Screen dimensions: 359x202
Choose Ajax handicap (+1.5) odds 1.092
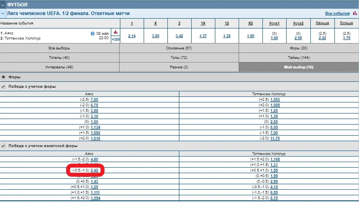[95, 133]
